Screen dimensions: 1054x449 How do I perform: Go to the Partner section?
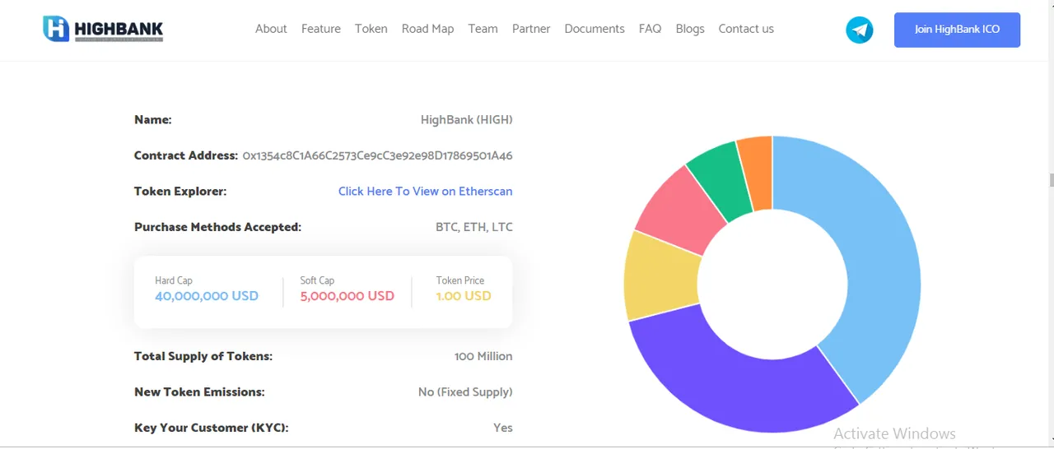tap(531, 29)
